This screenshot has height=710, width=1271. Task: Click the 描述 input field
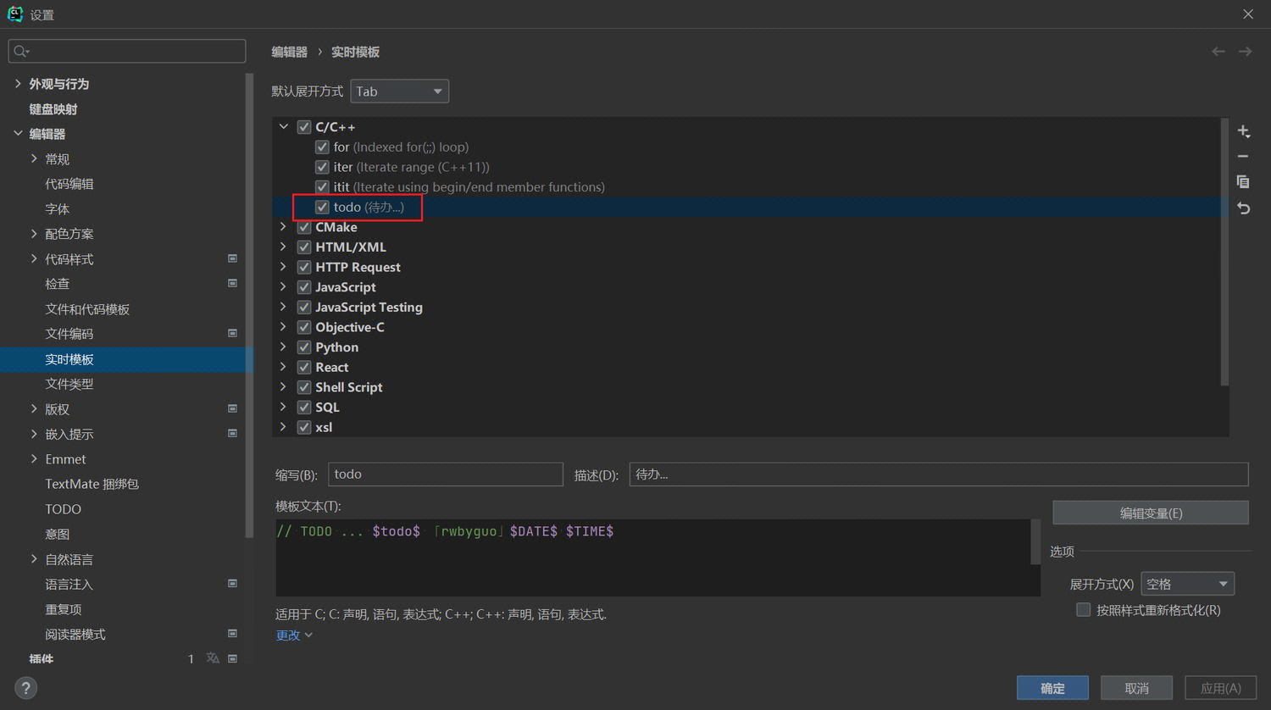[x=938, y=474]
